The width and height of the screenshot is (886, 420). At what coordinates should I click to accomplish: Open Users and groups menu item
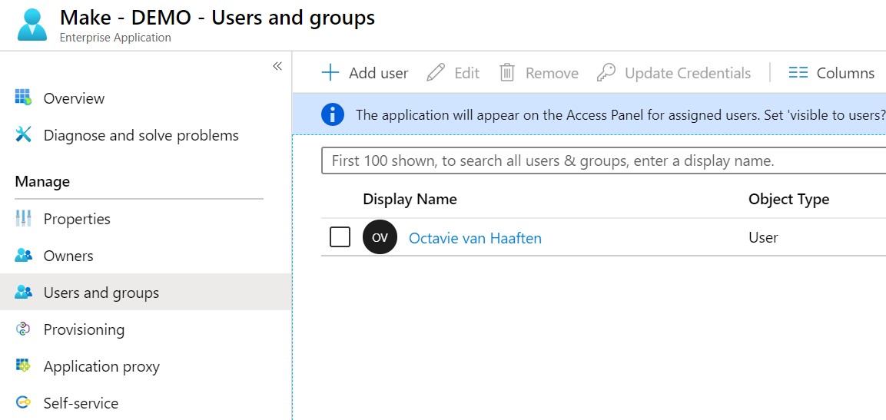tap(101, 293)
